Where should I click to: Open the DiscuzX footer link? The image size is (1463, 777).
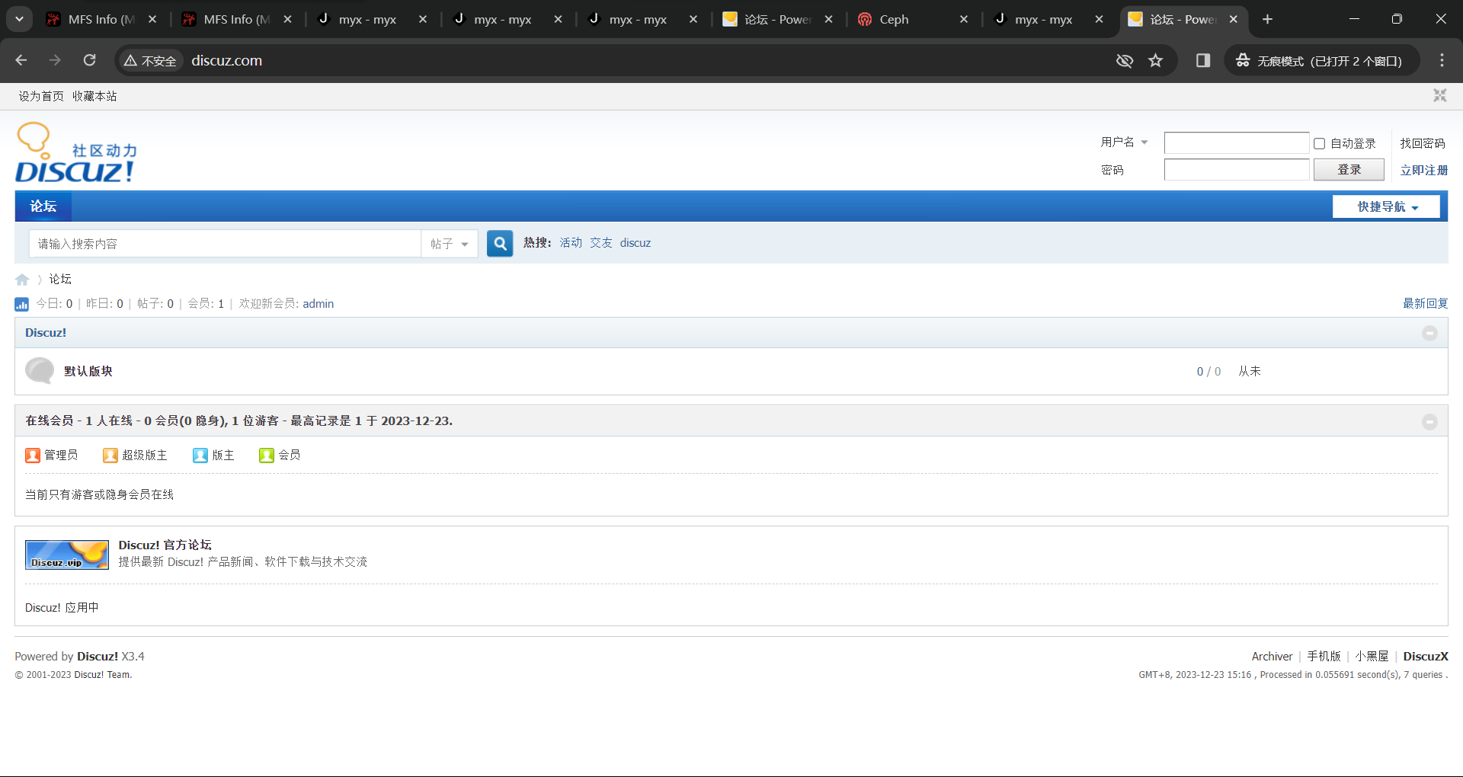click(1426, 656)
